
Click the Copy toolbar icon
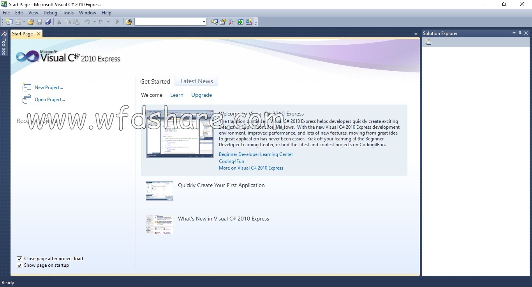[x=67, y=22]
